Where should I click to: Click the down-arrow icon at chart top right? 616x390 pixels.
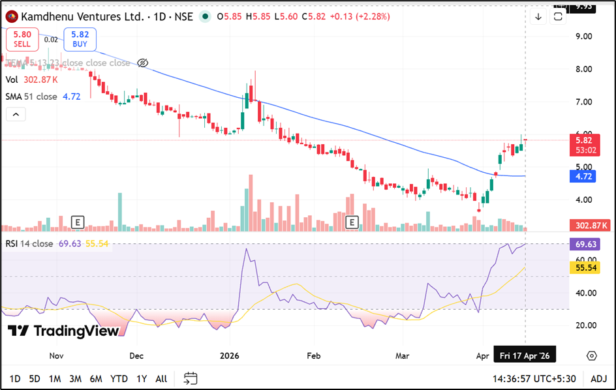(x=538, y=17)
